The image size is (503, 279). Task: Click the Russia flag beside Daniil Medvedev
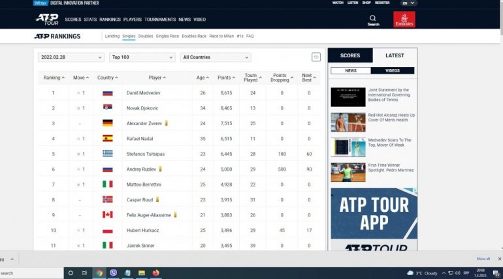[108, 93]
